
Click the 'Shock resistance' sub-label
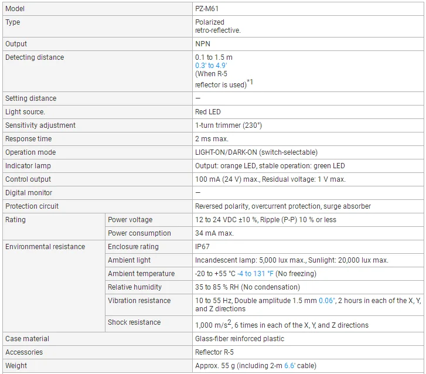pos(134,322)
